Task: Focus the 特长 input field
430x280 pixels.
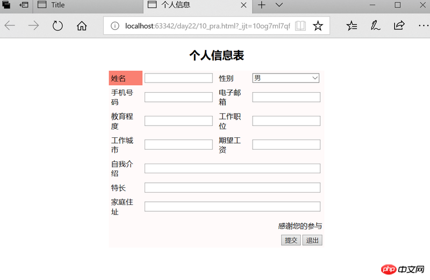Action: (x=232, y=188)
